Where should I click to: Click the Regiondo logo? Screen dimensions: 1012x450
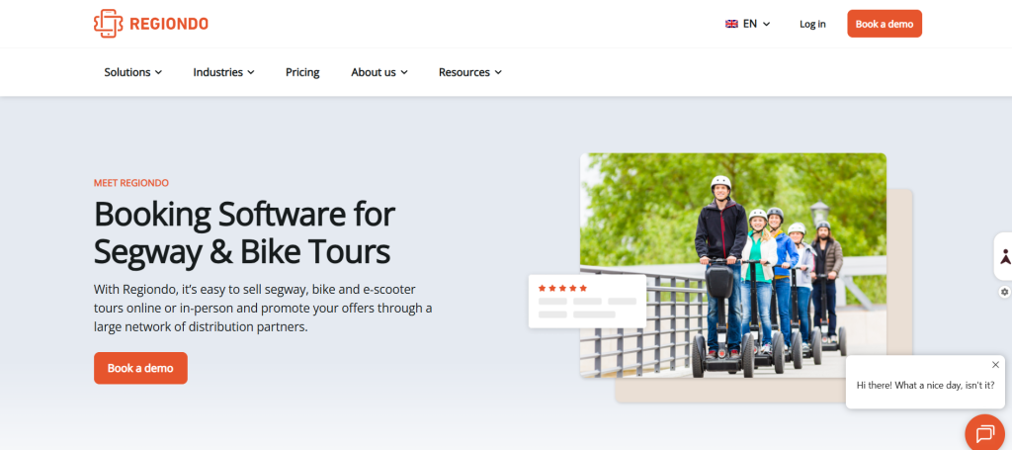[151, 24]
